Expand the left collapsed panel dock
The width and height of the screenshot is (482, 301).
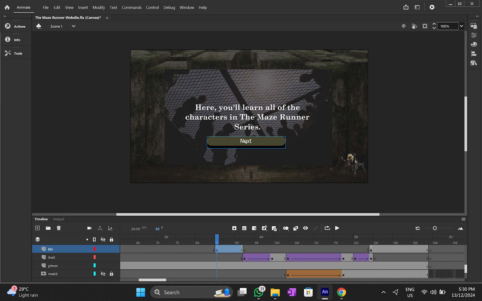[x=5, y=16]
